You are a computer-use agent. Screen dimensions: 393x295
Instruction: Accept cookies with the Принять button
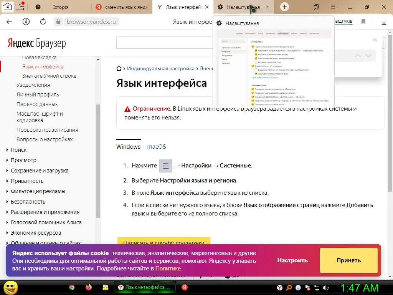pos(348,260)
